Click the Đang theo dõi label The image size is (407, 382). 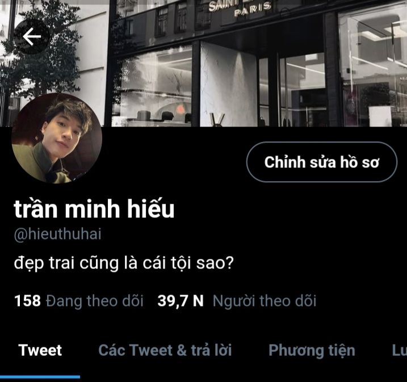click(x=94, y=301)
